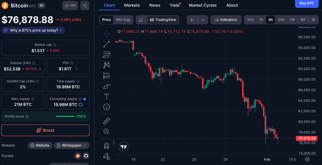Switch to the Yield tab
Viewport: 322px width, 165px height.
[x=175, y=5]
